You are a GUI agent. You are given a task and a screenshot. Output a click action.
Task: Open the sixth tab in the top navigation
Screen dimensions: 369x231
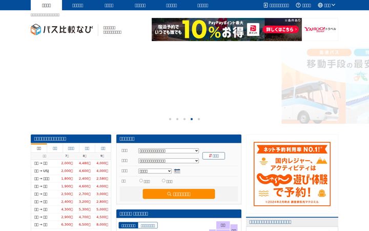(x=202, y=5)
